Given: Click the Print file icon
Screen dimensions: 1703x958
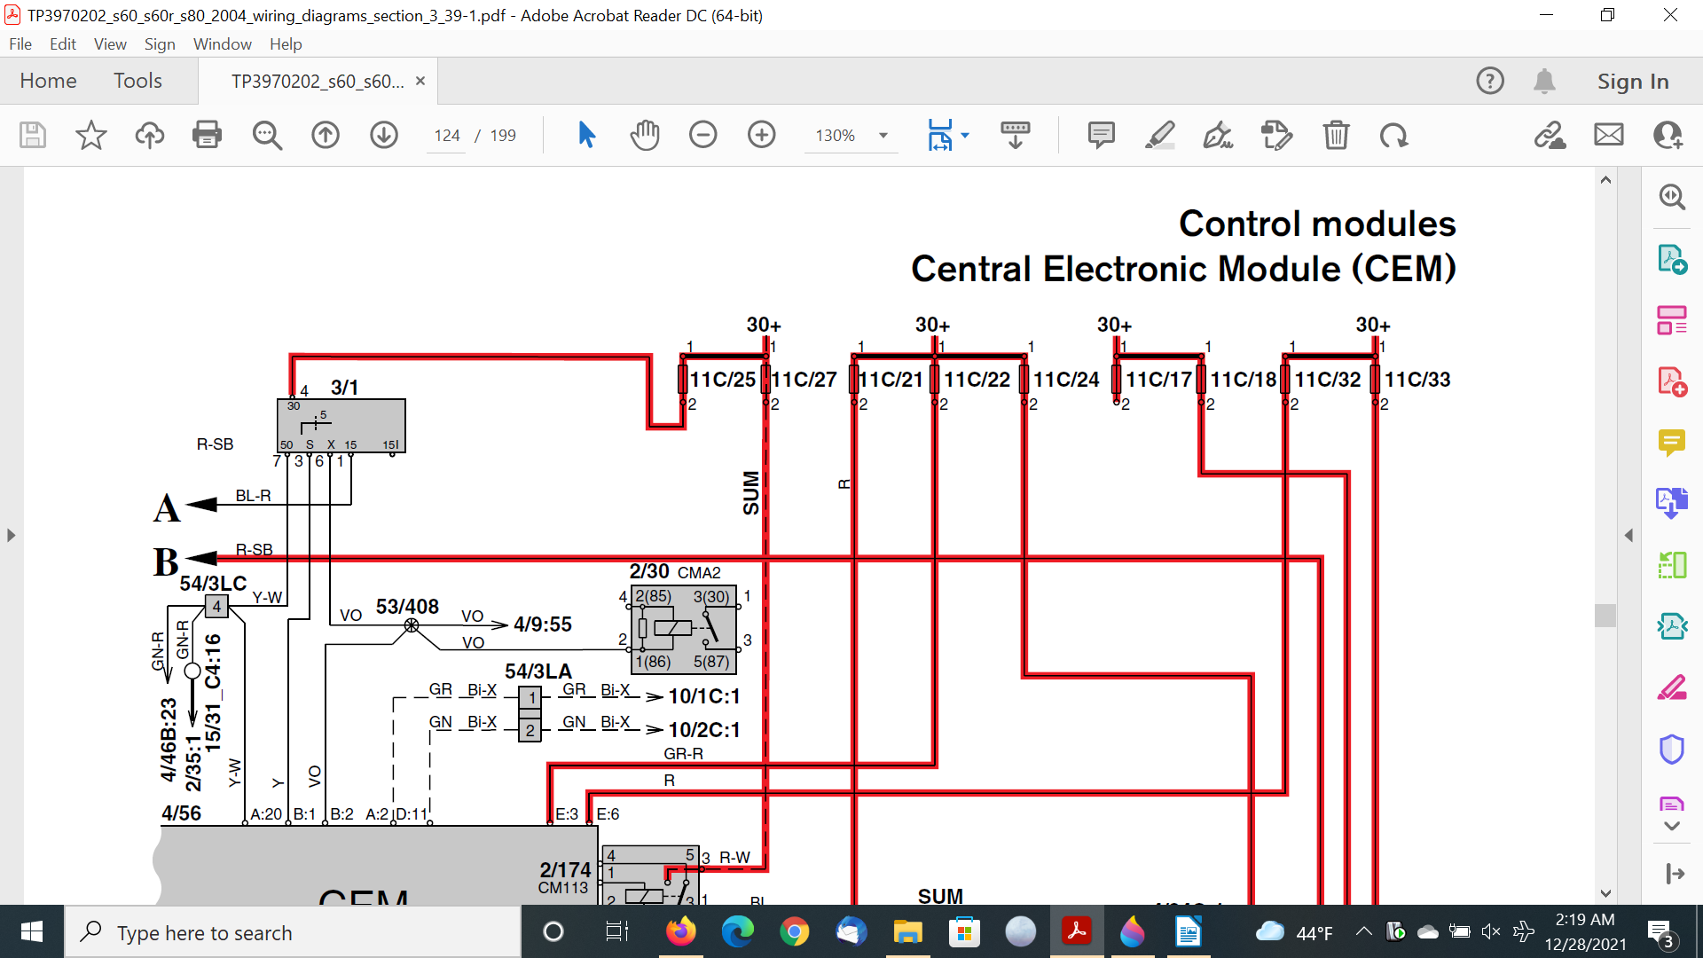Looking at the screenshot, I should click(x=207, y=135).
